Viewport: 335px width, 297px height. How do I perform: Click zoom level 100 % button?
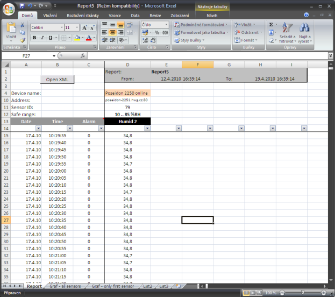tap(270, 293)
